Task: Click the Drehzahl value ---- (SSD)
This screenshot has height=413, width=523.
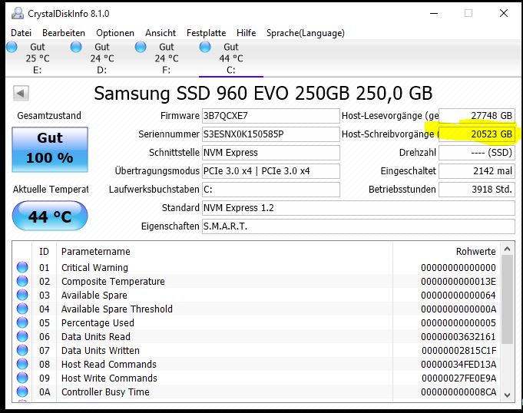Action: pyautogui.click(x=477, y=152)
